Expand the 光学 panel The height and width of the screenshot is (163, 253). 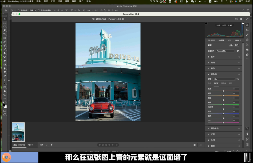(x=208, y=134)
